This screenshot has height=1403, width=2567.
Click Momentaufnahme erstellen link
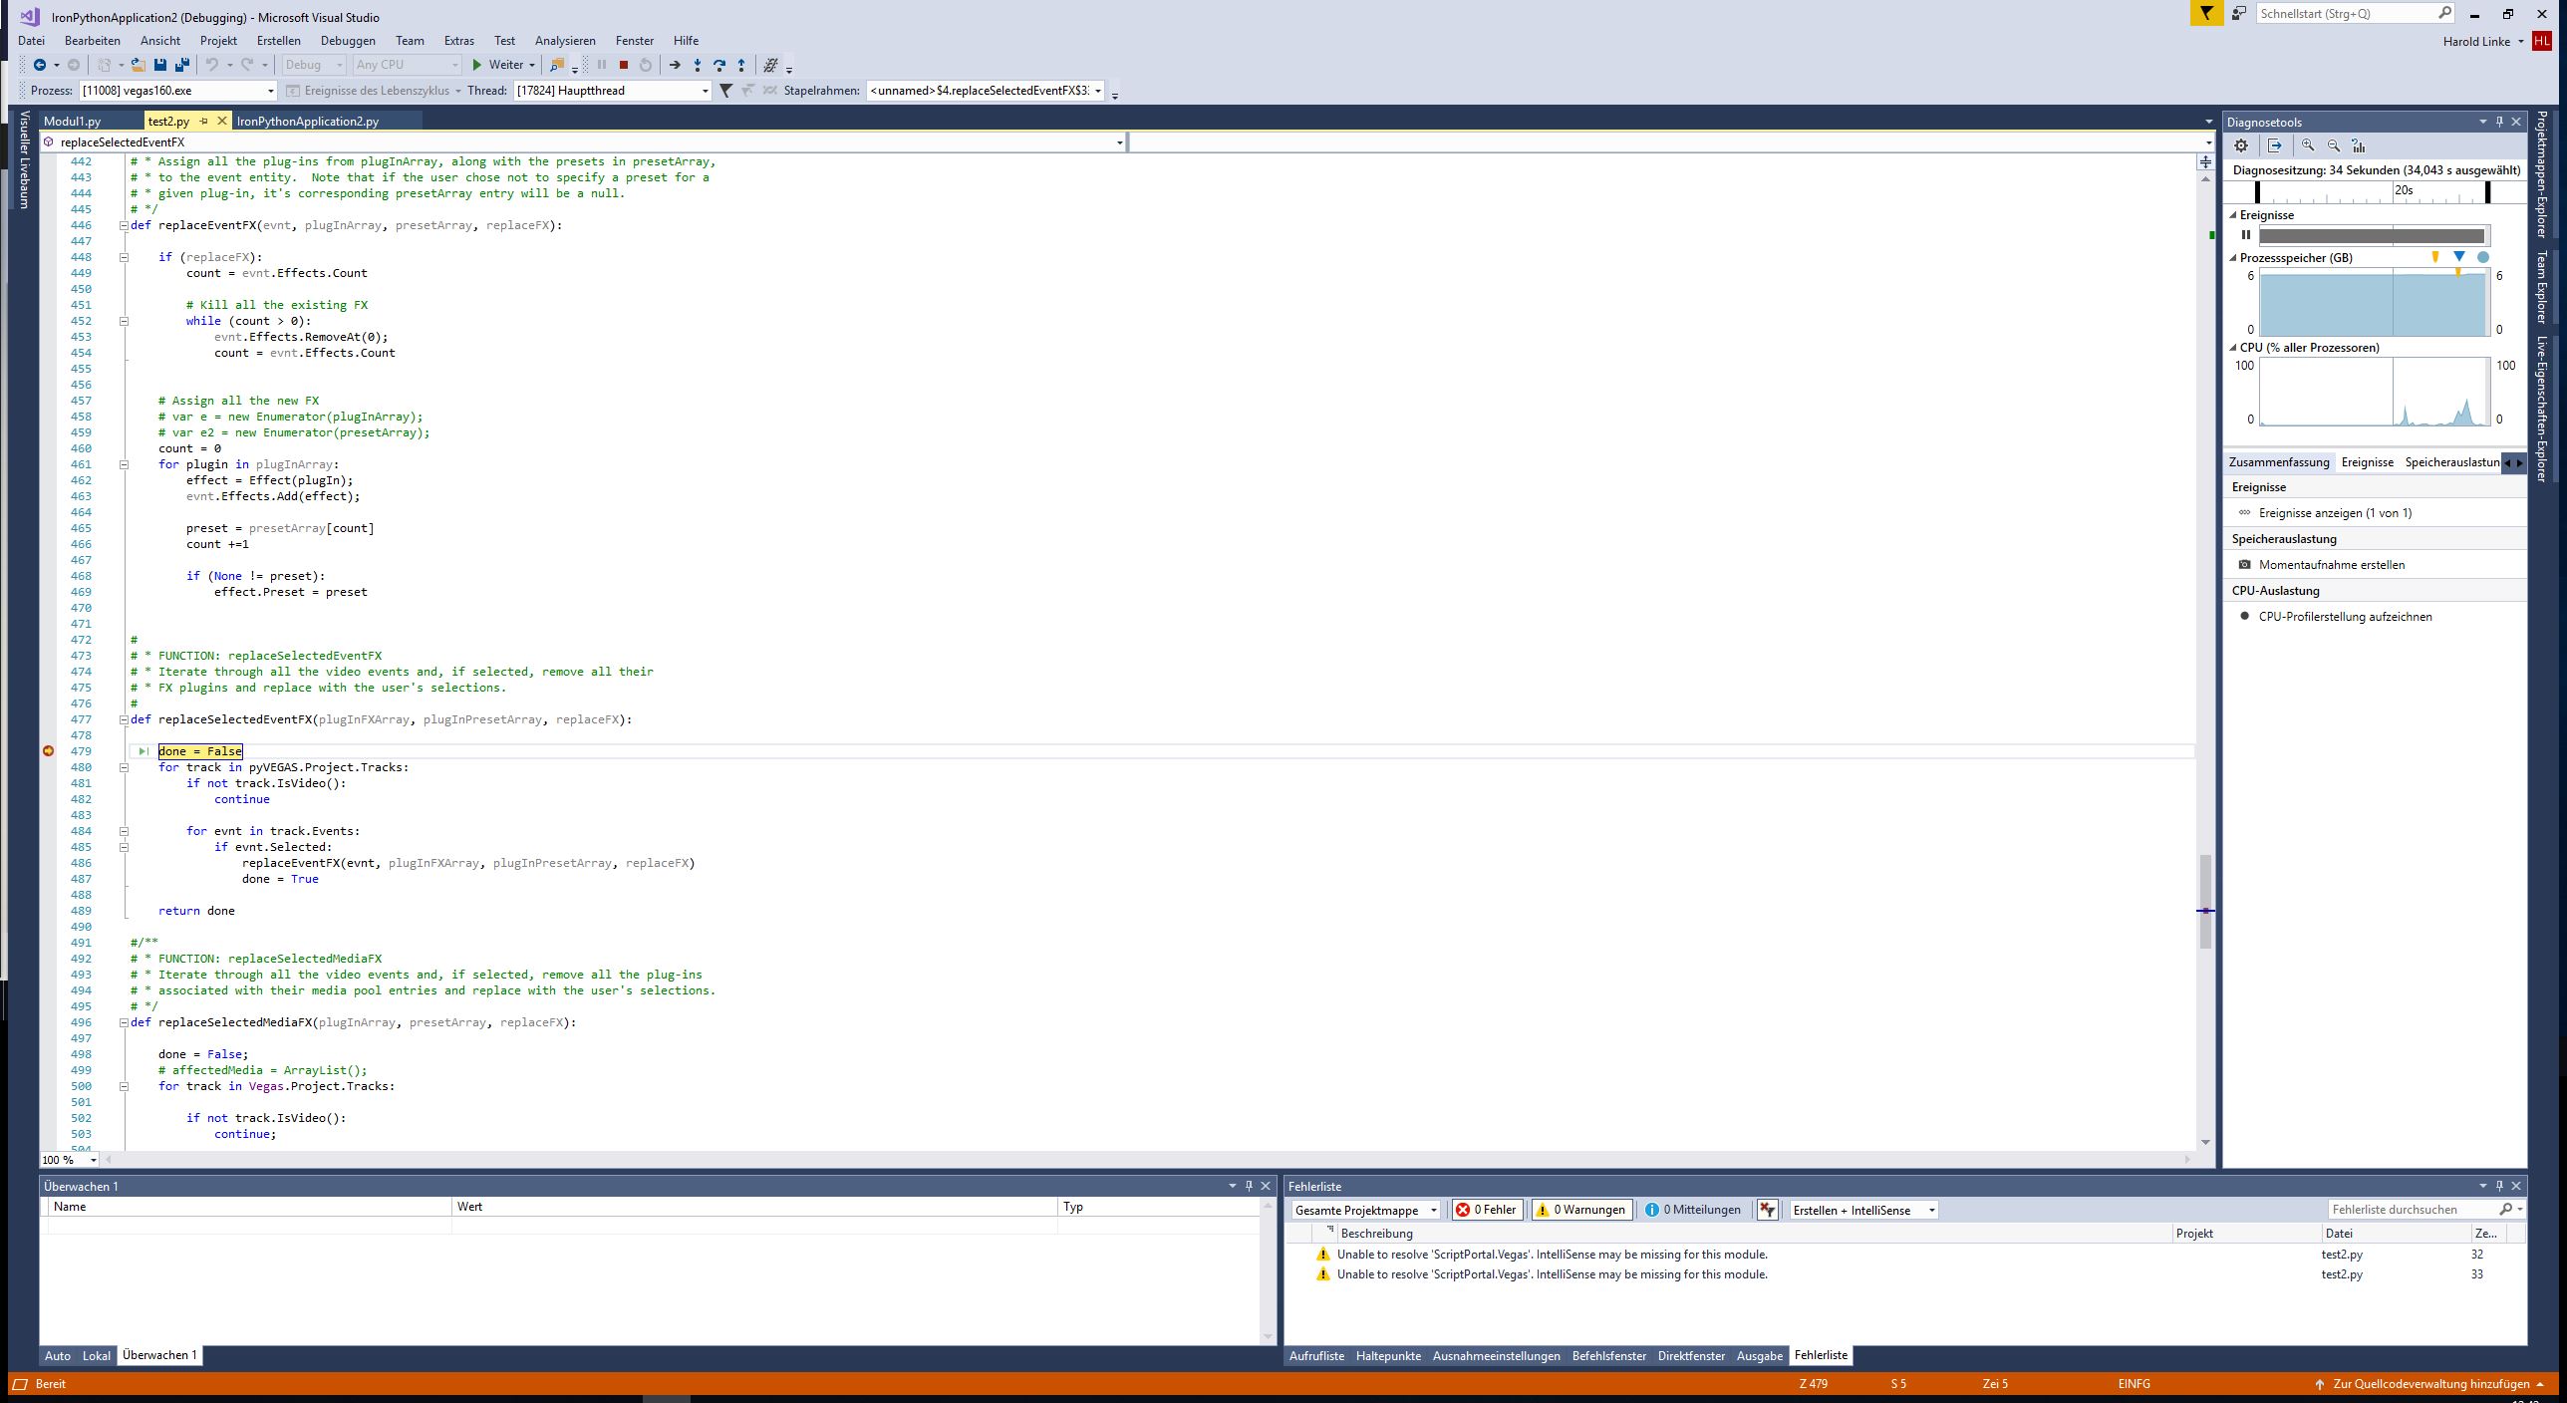click(x=2331, y=565)
